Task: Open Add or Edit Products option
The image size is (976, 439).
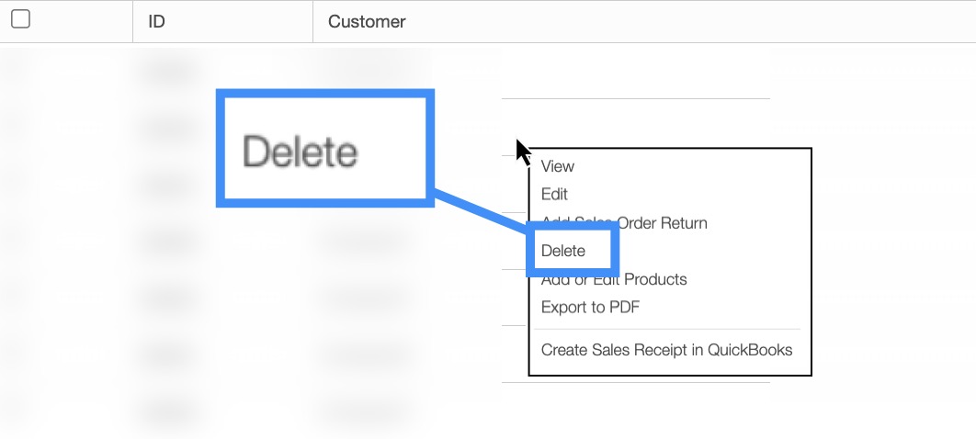Action: coord(614,279)
